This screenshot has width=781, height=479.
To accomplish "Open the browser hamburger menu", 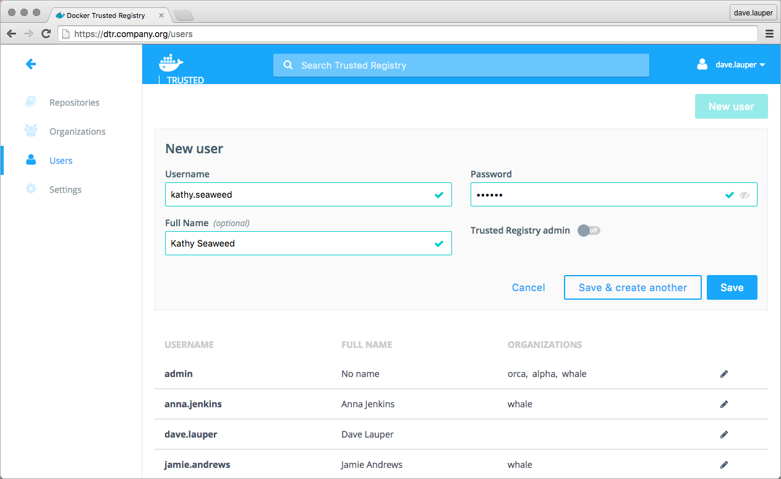I will [769, 34].
